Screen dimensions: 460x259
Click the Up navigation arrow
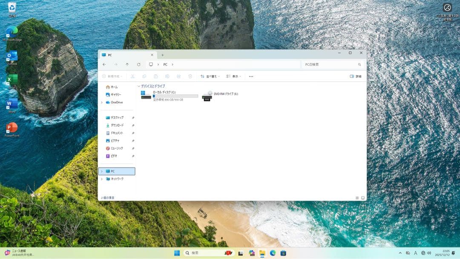coord(127,64)
